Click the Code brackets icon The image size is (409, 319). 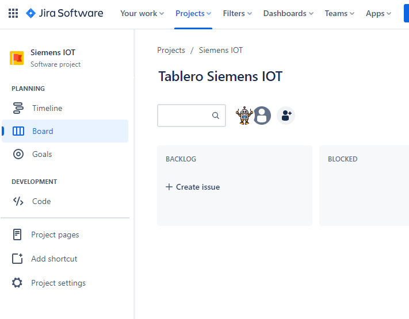[x=18, y=201]
